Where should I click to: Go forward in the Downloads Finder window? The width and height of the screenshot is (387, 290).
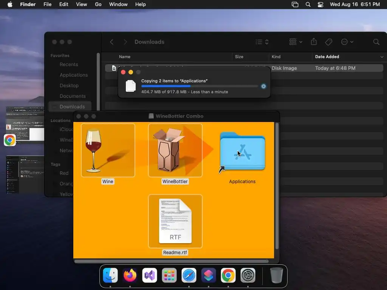[x=125, y=42]
